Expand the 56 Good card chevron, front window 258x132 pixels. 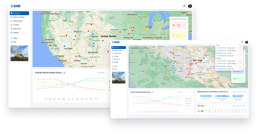[242, 79]
